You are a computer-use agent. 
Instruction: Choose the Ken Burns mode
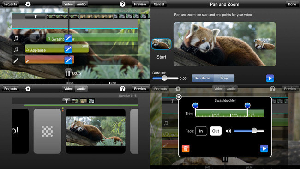pyautogui.click(x=203, y=78)
